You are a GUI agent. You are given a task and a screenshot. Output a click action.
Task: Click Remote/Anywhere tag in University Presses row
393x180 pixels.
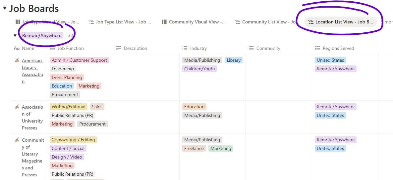click(x=336, y=107)
